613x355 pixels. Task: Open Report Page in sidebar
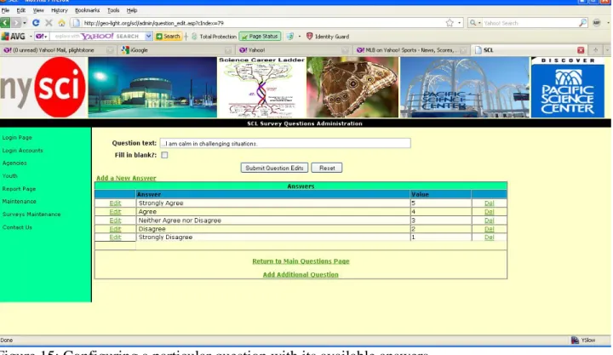19,189
